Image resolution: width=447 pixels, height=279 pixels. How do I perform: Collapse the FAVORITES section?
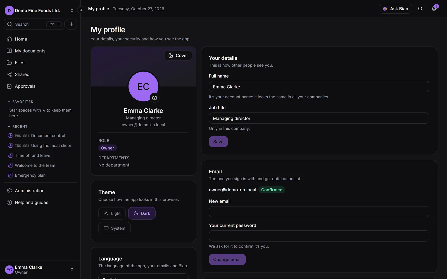pos(20,102)
